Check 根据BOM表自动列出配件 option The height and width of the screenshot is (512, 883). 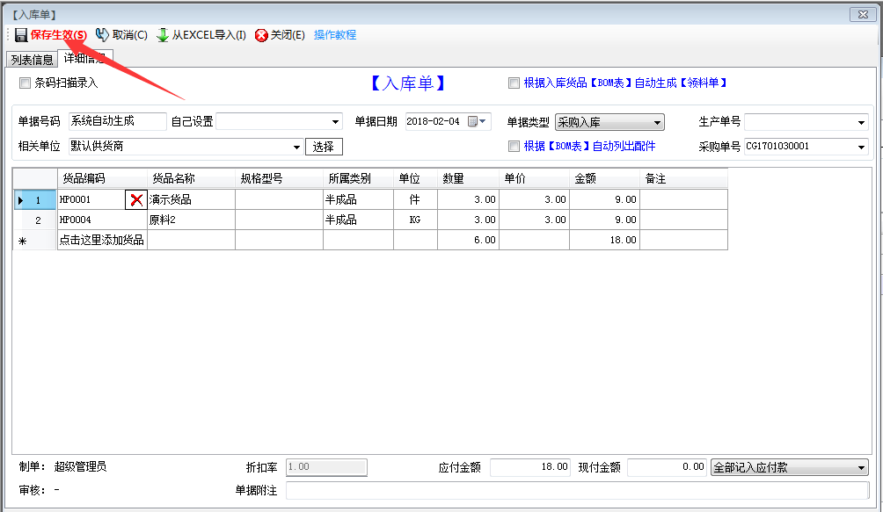514,147
